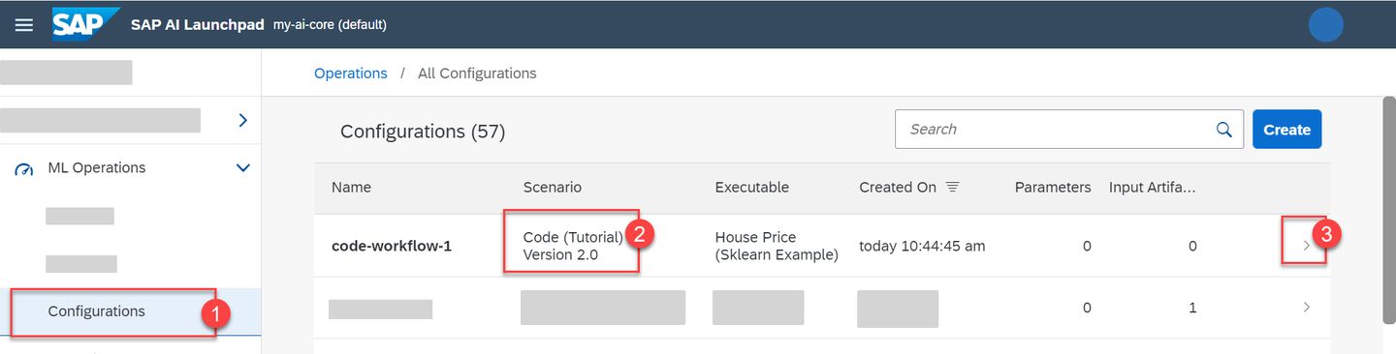Select Configurations in the side navigation

(x=131, y=311)
